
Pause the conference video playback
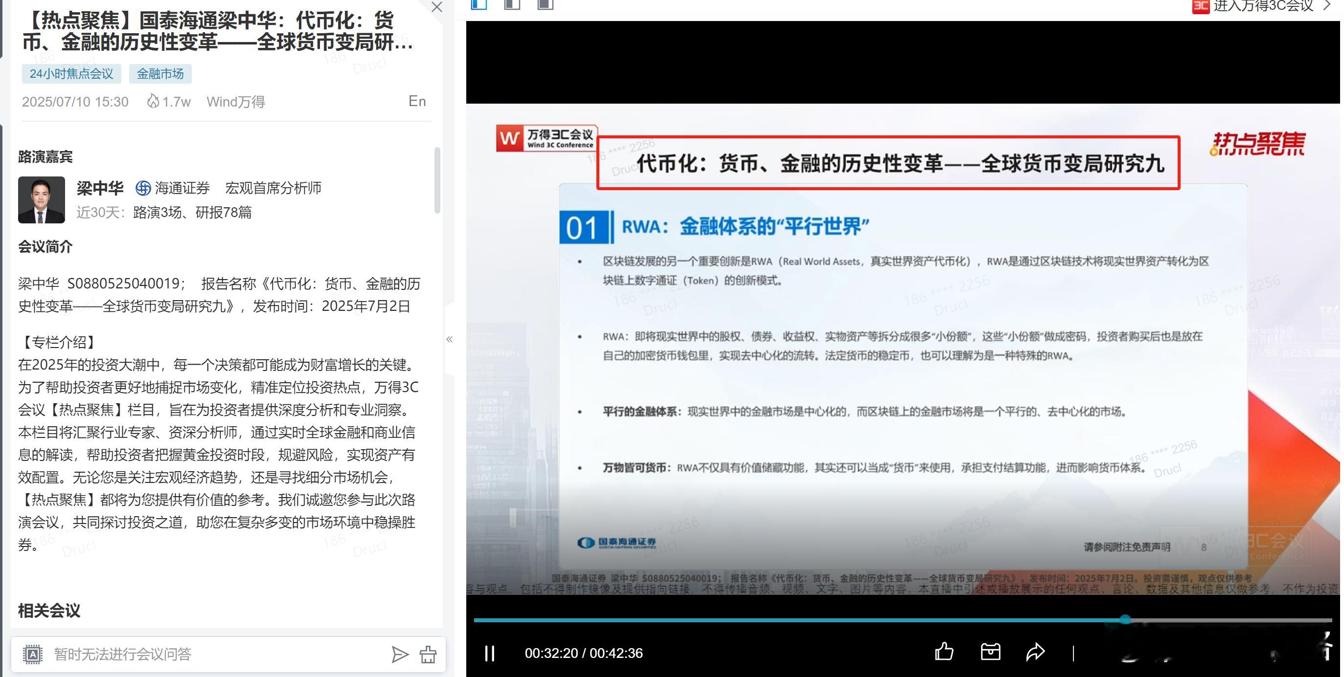coord(489,653)
